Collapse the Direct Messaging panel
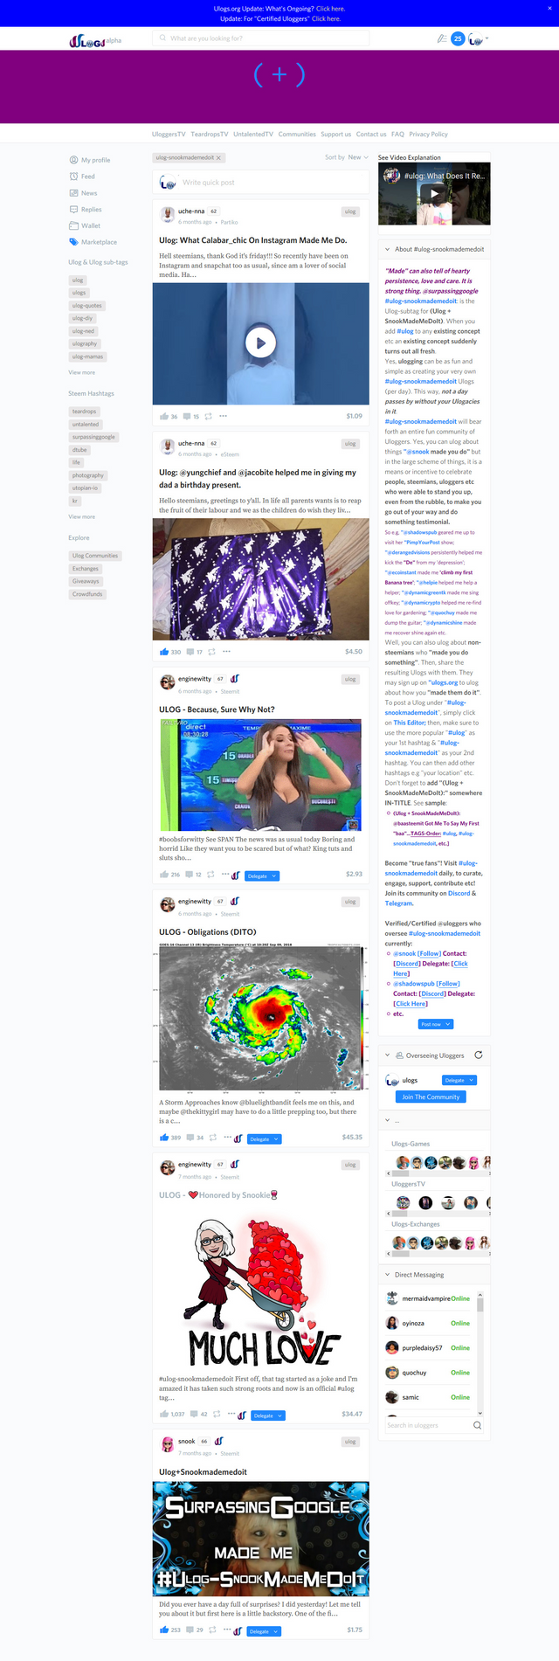The width and height of the screenshot is (559, 1661). click(388, 1275)
